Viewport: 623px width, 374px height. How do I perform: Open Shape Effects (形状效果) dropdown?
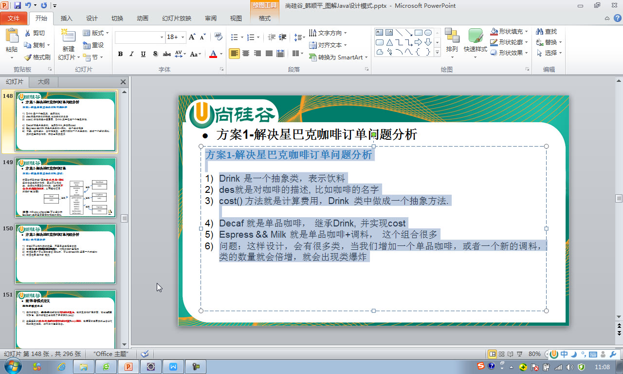click(510, 53)
